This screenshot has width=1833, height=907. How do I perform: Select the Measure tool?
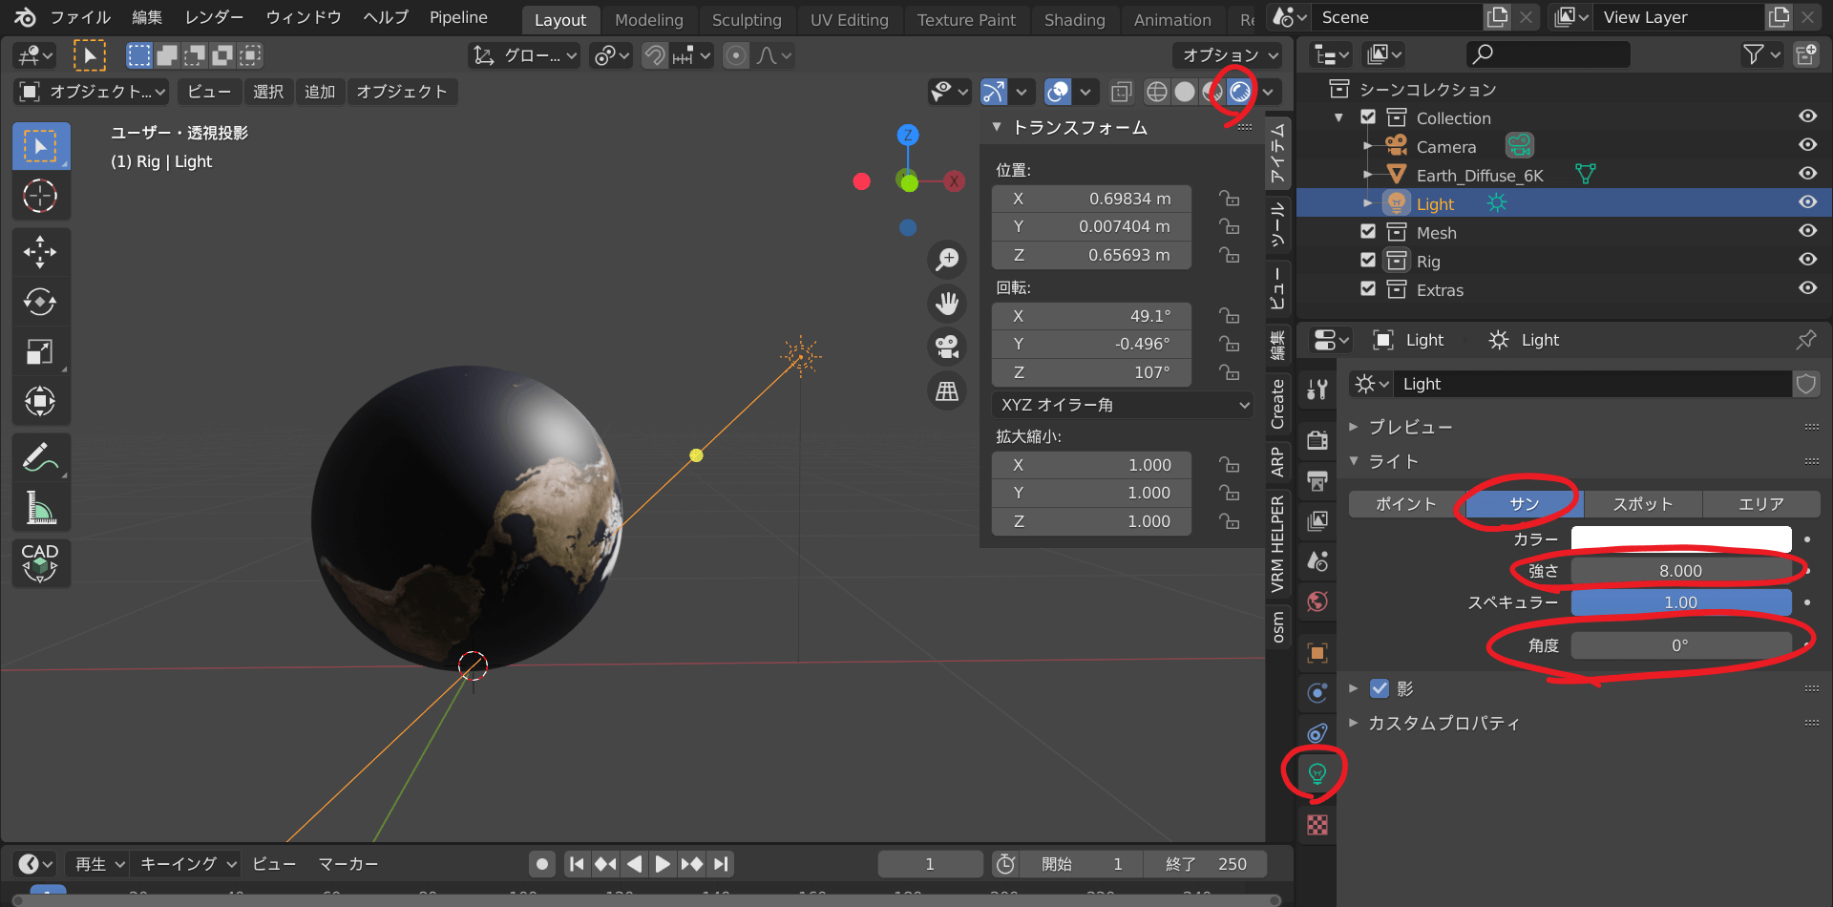click(40, 508)
